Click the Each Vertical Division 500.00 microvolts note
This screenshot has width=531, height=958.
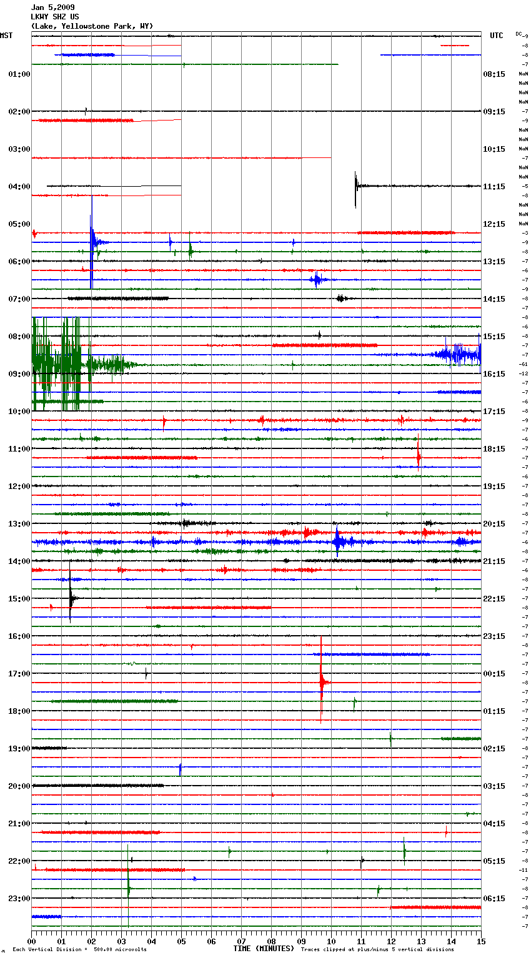(79, 950)
